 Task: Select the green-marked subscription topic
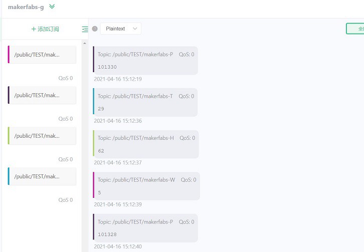click(x=42, y=136)
